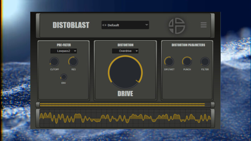Image resolution: width=251 pixels, height=141 pixels.
Task: Select next preset with right arrow
Action: pyautogui.click(x=106, y=25)
